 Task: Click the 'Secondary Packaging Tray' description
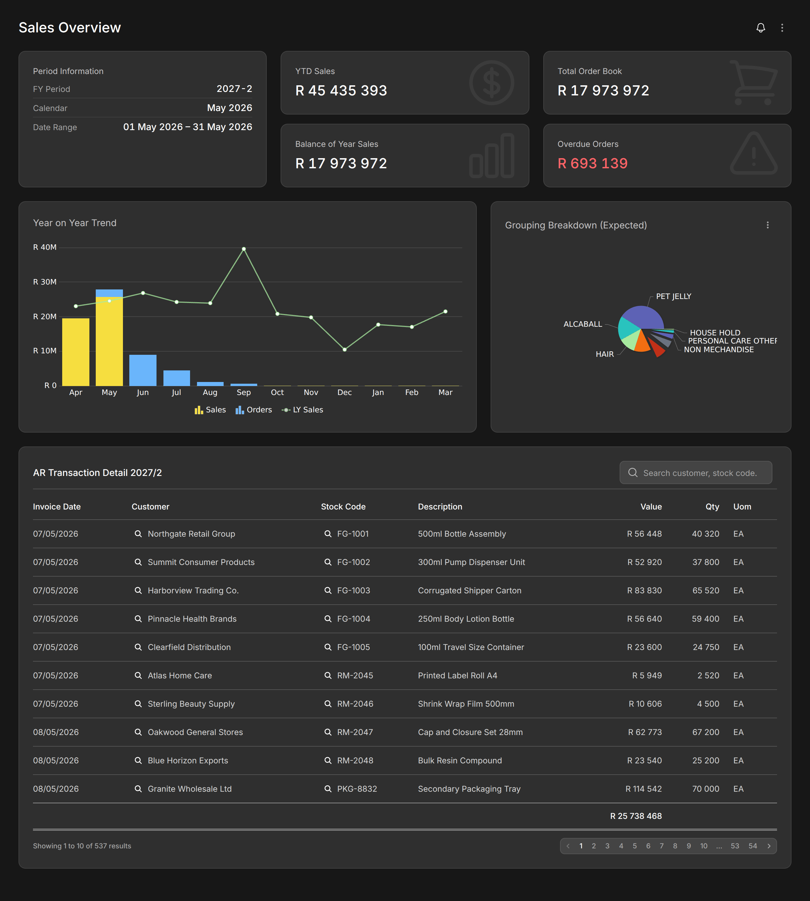[x=469, y=789]
